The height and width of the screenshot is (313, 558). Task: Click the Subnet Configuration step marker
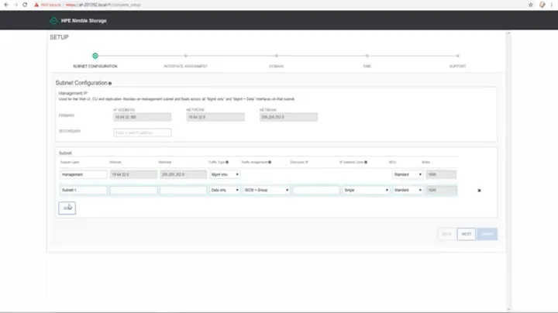point(95,56)
